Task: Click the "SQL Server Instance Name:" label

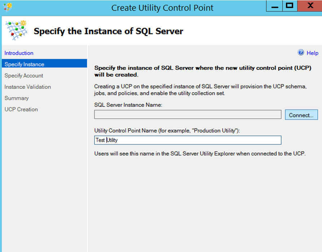Action: pos(128,105)
